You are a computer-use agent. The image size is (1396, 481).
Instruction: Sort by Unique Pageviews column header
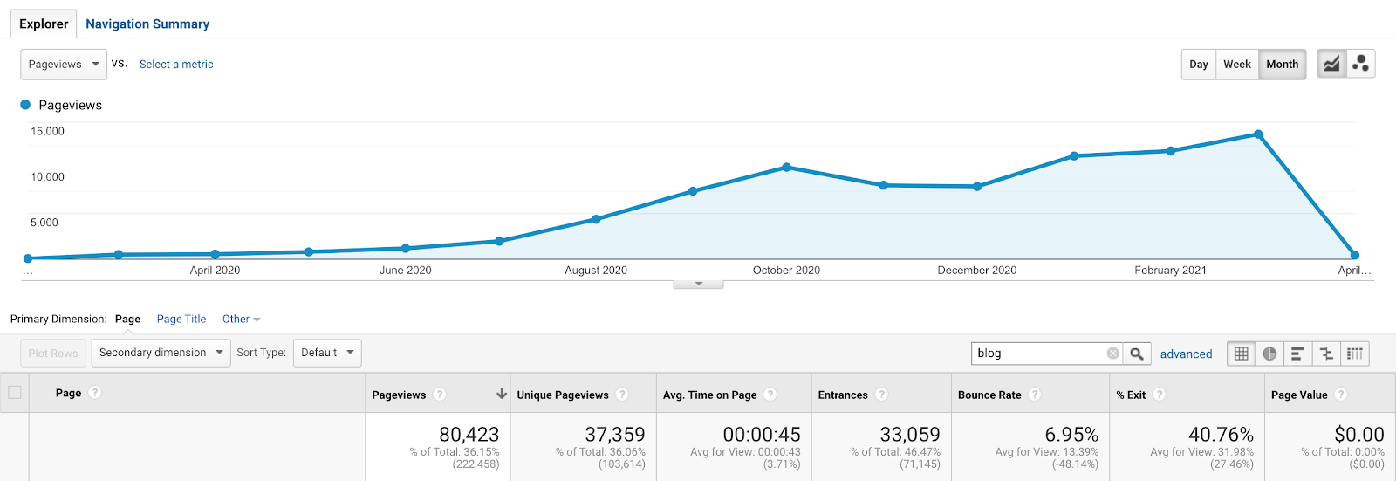coord(563,395)
